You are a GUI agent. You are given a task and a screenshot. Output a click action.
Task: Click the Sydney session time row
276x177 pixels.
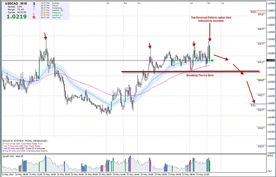click(x=50, y=3)
